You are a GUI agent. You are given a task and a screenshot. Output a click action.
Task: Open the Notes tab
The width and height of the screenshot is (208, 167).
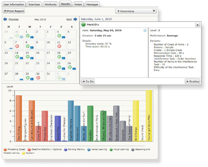[x=78, y=4]
